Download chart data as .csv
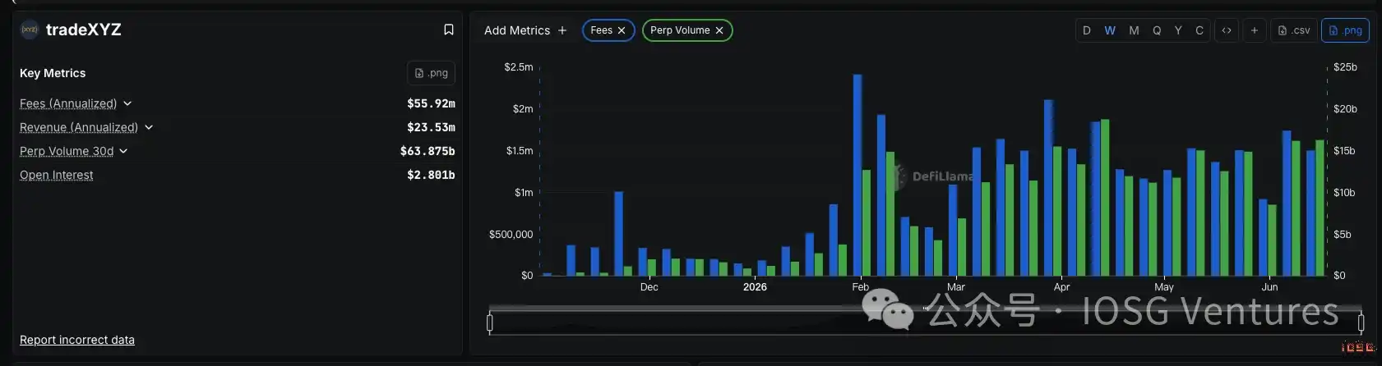The width and height of the screenshot is (1382, 366). point(1294,30)
